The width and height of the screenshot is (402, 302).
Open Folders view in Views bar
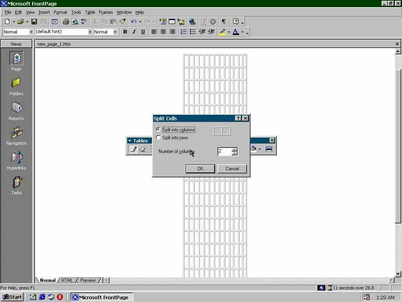pyautogui.click(x=16, y=87)
